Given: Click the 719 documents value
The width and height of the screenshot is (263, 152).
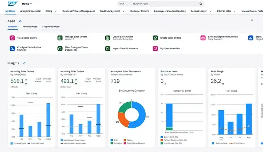Looking at the screenshot, I should (115, 81).
